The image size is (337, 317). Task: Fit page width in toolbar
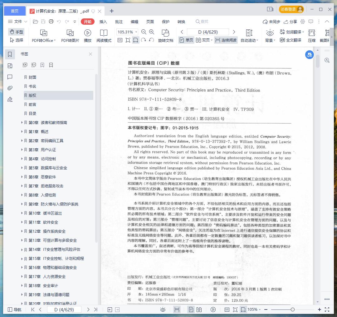click(136, 40)
